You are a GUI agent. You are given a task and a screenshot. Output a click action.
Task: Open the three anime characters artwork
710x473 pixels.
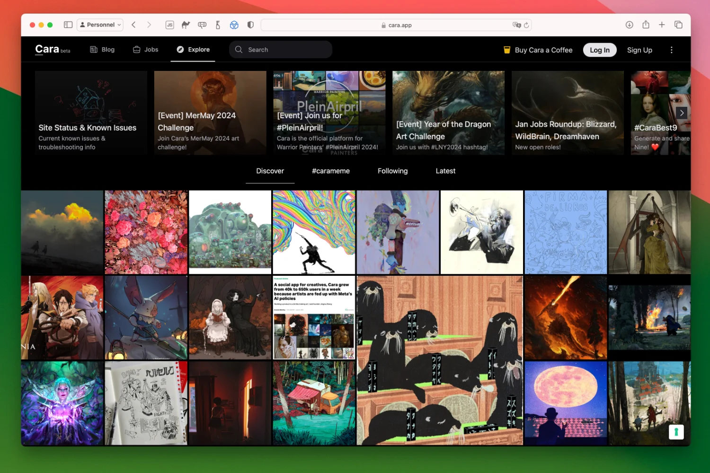coord(62,318)
